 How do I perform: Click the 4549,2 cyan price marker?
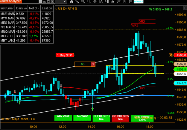click(181, 83)
